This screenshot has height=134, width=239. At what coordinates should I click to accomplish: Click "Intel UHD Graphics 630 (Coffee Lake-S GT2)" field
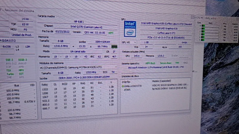(167, 24)
